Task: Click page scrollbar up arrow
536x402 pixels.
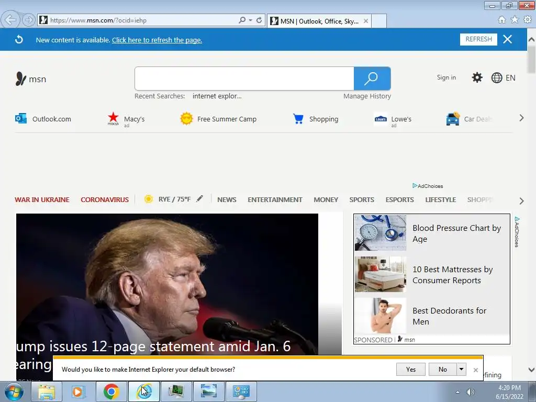Action: point(531,39)
